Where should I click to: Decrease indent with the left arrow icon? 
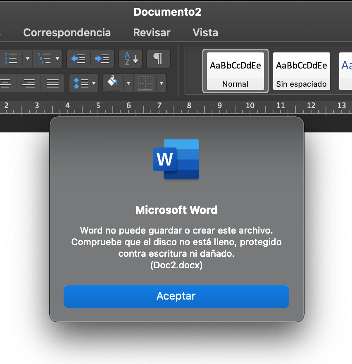click(x=78, y=59)
